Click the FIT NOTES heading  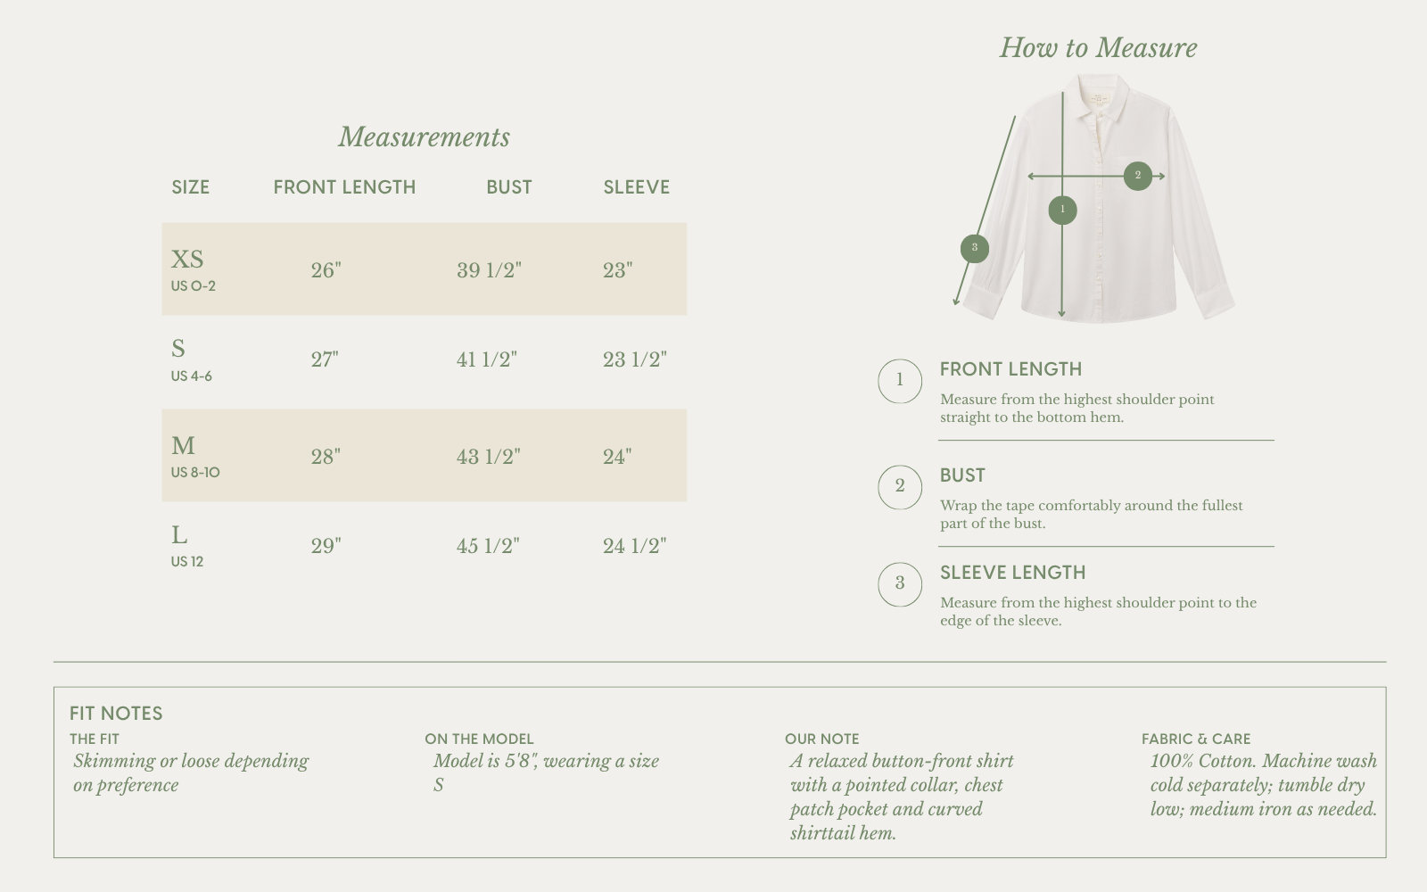pyautogui.click(x=116, y=714)
